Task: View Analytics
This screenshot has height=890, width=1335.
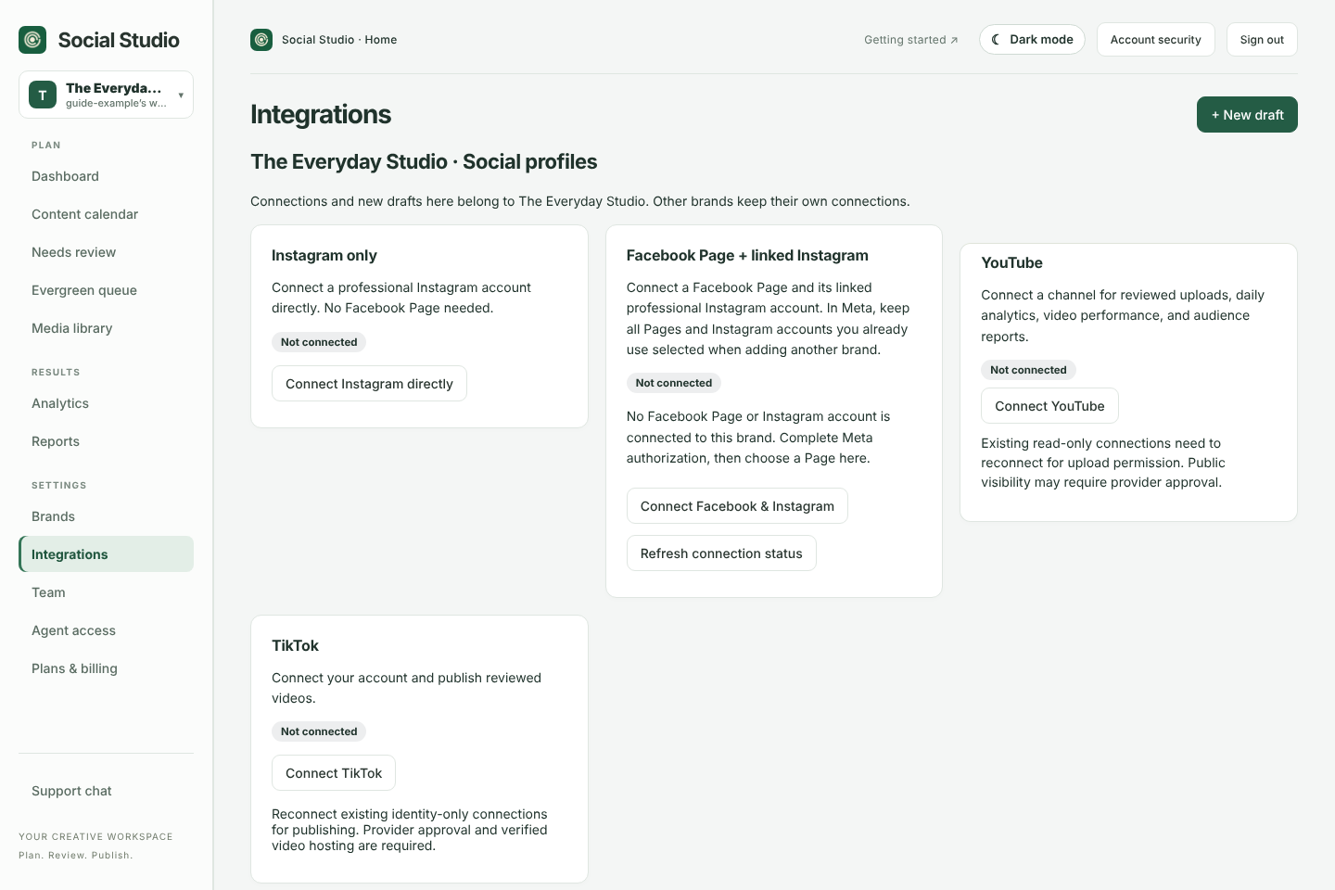Action: 106,403
